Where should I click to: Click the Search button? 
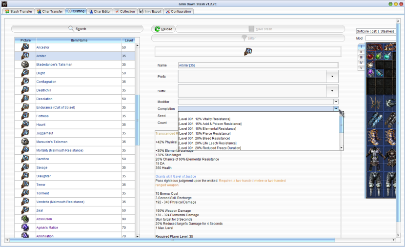[x=78, y=29]
